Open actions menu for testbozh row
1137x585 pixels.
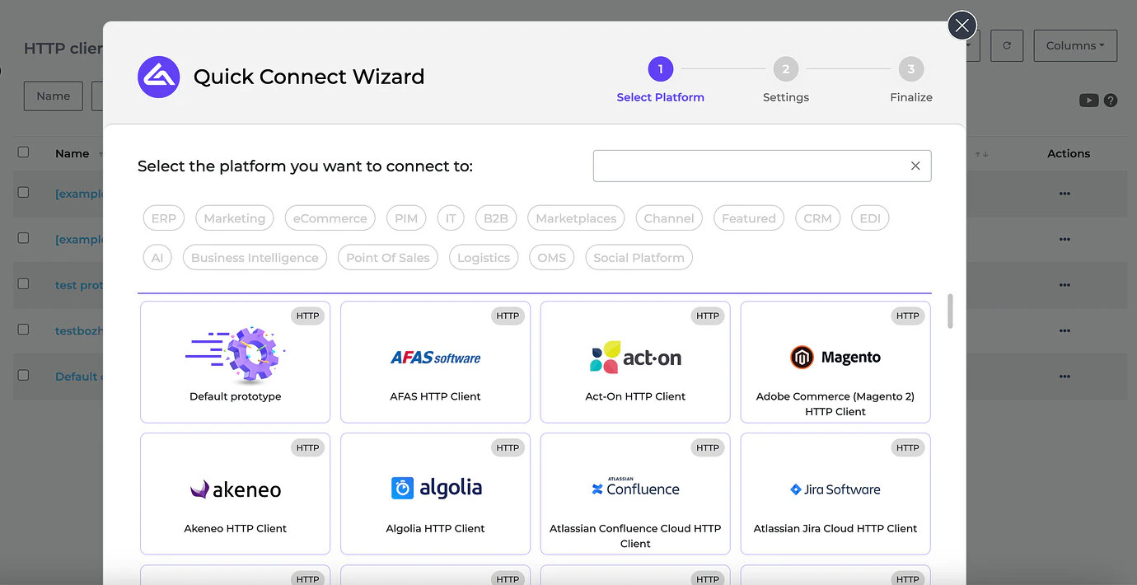(1064, 330)
